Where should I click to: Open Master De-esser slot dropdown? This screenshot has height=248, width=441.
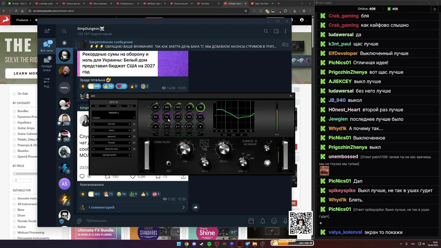tap(129, 149)
